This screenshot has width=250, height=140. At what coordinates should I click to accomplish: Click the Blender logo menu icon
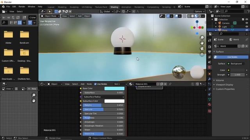click(3, 7)
